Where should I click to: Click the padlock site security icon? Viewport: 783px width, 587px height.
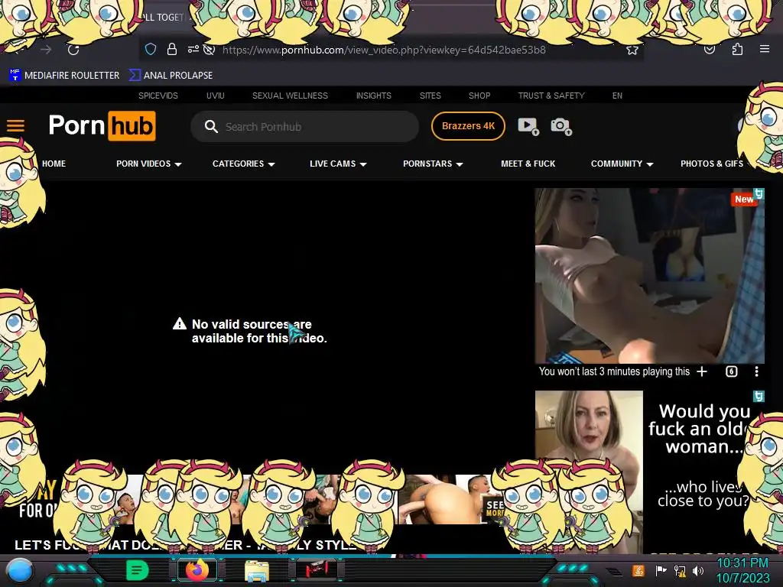(x=172, y=49)
